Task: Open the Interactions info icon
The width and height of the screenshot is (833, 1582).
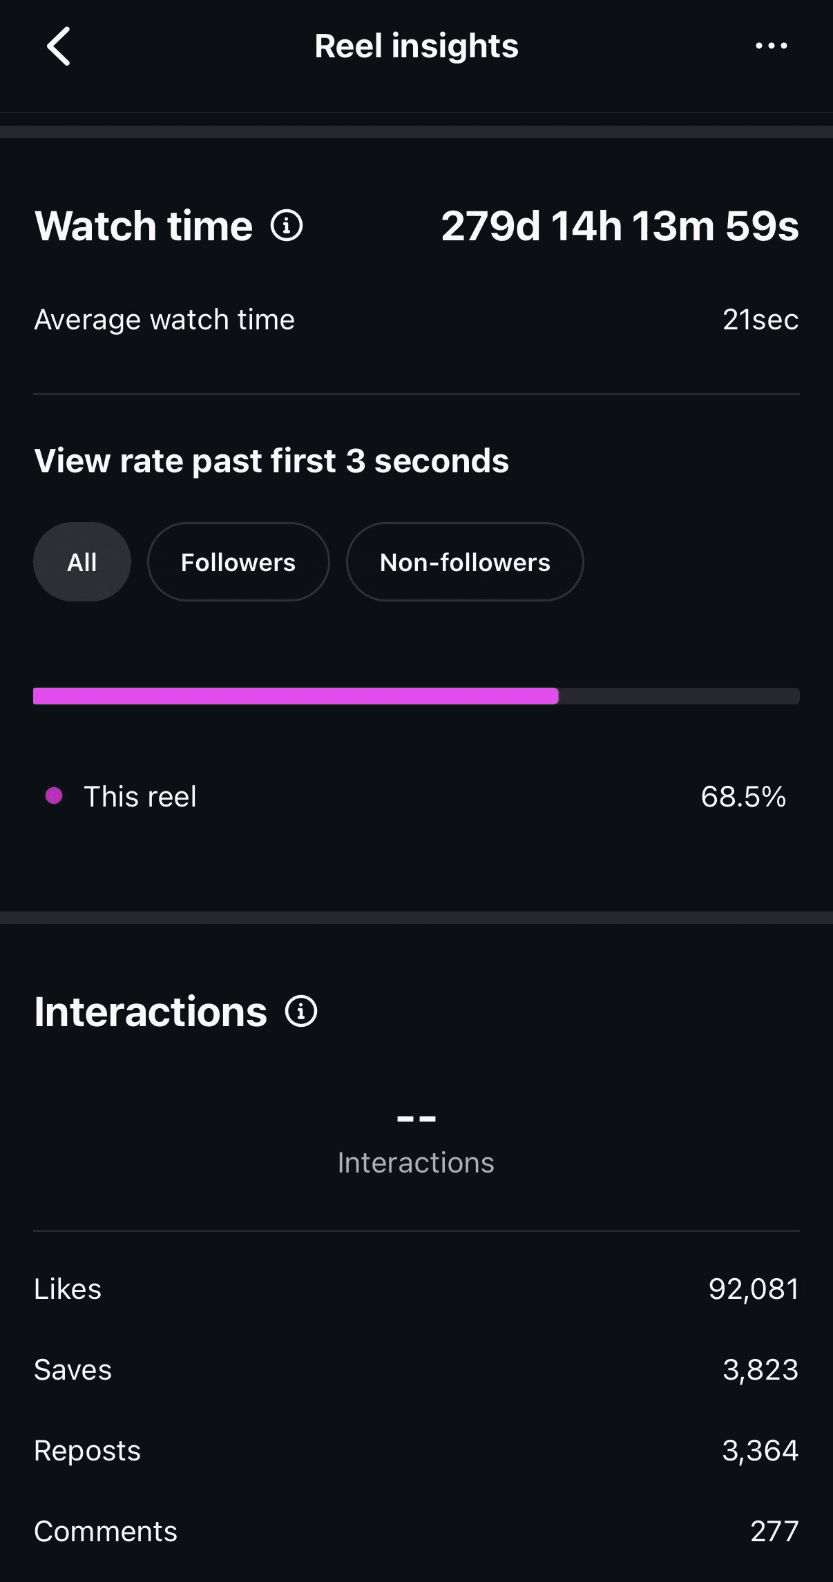Action: click(x=300, y=1010)
